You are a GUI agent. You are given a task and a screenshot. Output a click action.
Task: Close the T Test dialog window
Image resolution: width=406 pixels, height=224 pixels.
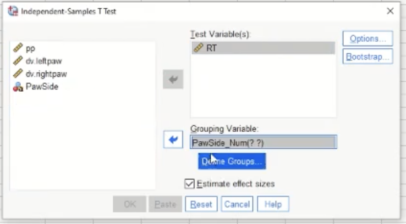coord(390,11)
